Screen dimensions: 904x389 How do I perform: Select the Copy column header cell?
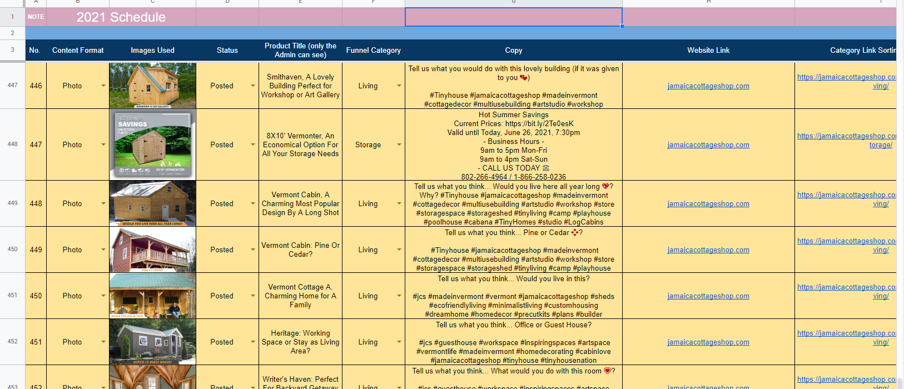(513, 50)
